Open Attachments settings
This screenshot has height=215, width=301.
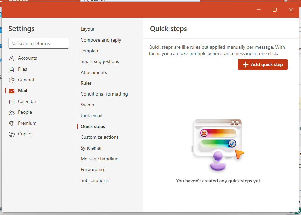pos(94,72)
